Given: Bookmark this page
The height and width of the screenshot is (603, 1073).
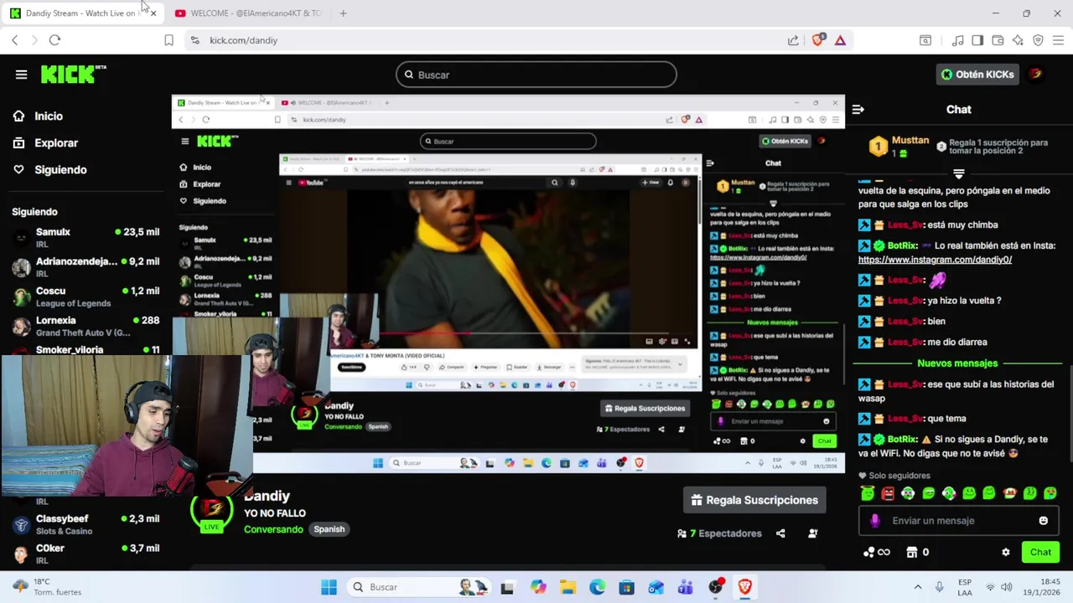Looking at the screenshot, I should pos(168,40).
